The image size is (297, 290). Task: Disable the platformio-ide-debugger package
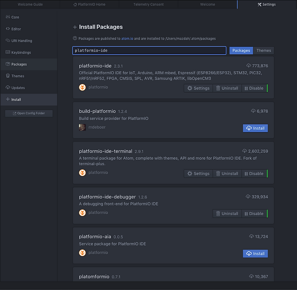pos(254,214)
